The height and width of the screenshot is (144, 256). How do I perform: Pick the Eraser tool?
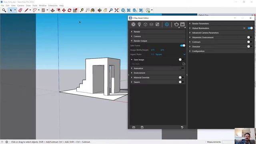coord(20,10)
